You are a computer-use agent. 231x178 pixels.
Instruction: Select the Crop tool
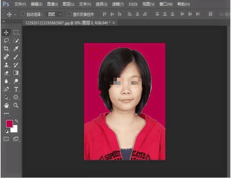(6, 49)
